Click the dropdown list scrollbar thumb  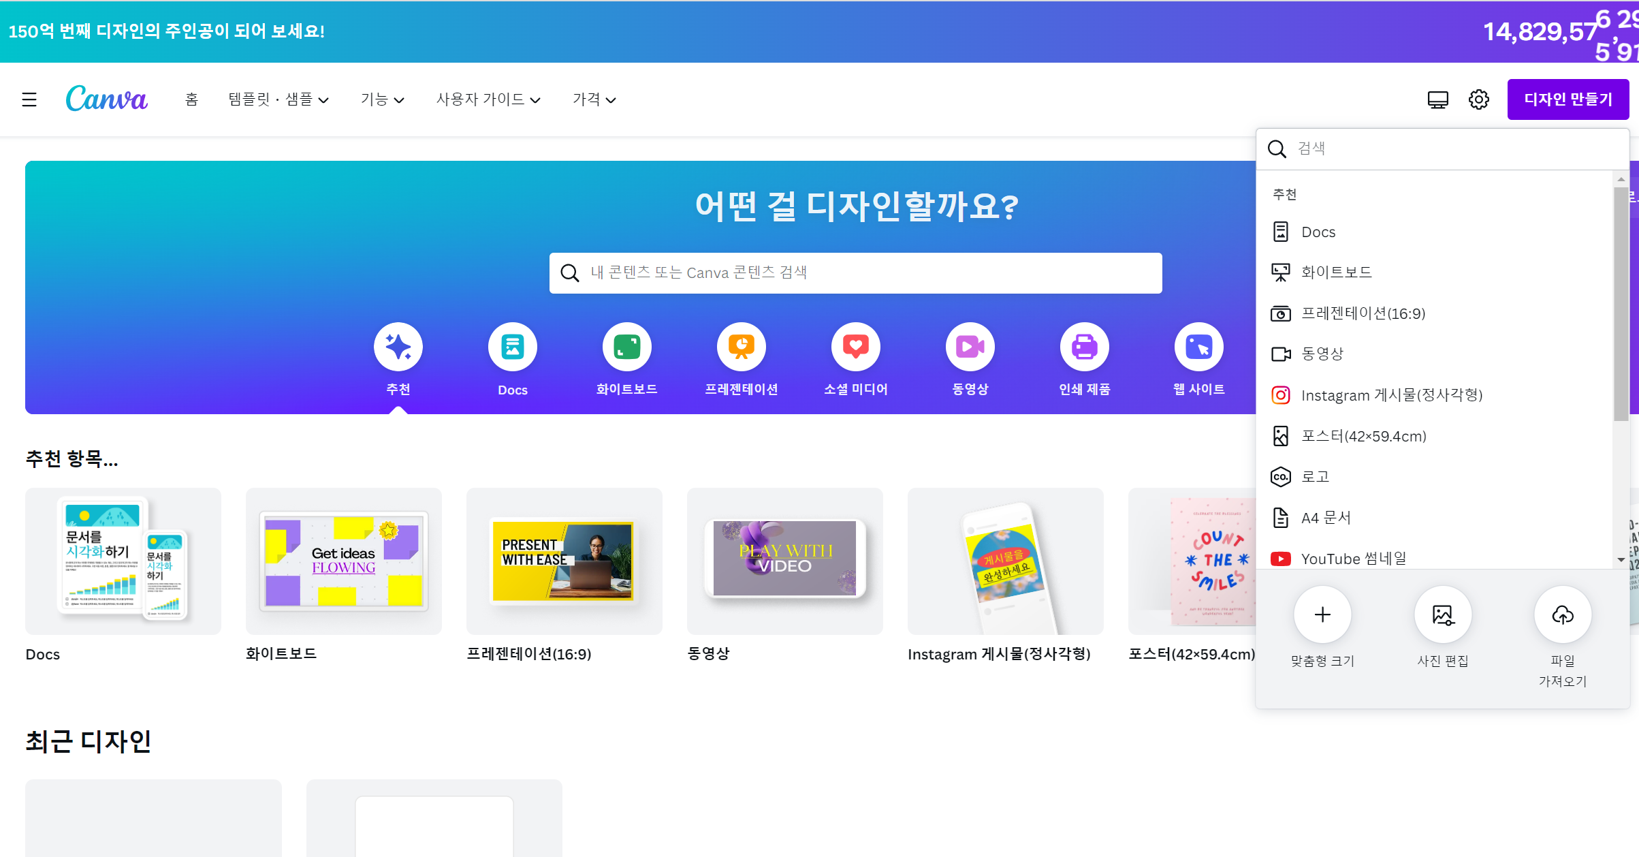coord(1621,304)
